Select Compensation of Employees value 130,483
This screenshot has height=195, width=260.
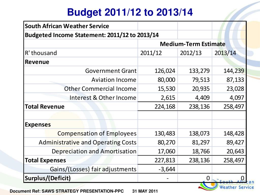coord(165,134)
